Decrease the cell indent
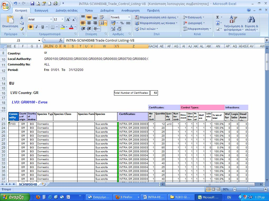Screen dimensions: 269x201 pos(83,29)
